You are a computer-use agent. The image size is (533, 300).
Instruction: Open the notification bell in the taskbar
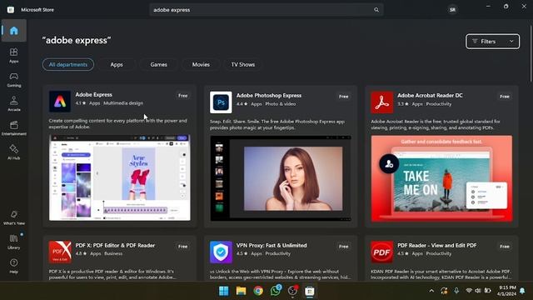point(522,291)
